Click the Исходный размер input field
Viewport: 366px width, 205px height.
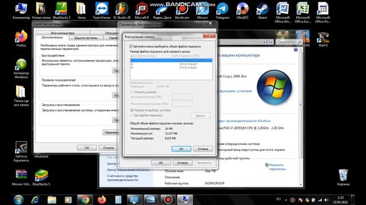coord(182,97)
